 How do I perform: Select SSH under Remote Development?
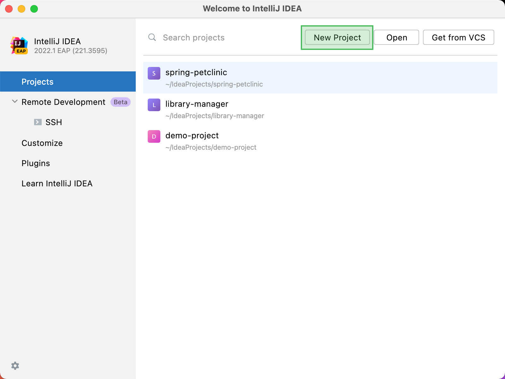coord(54,122)
